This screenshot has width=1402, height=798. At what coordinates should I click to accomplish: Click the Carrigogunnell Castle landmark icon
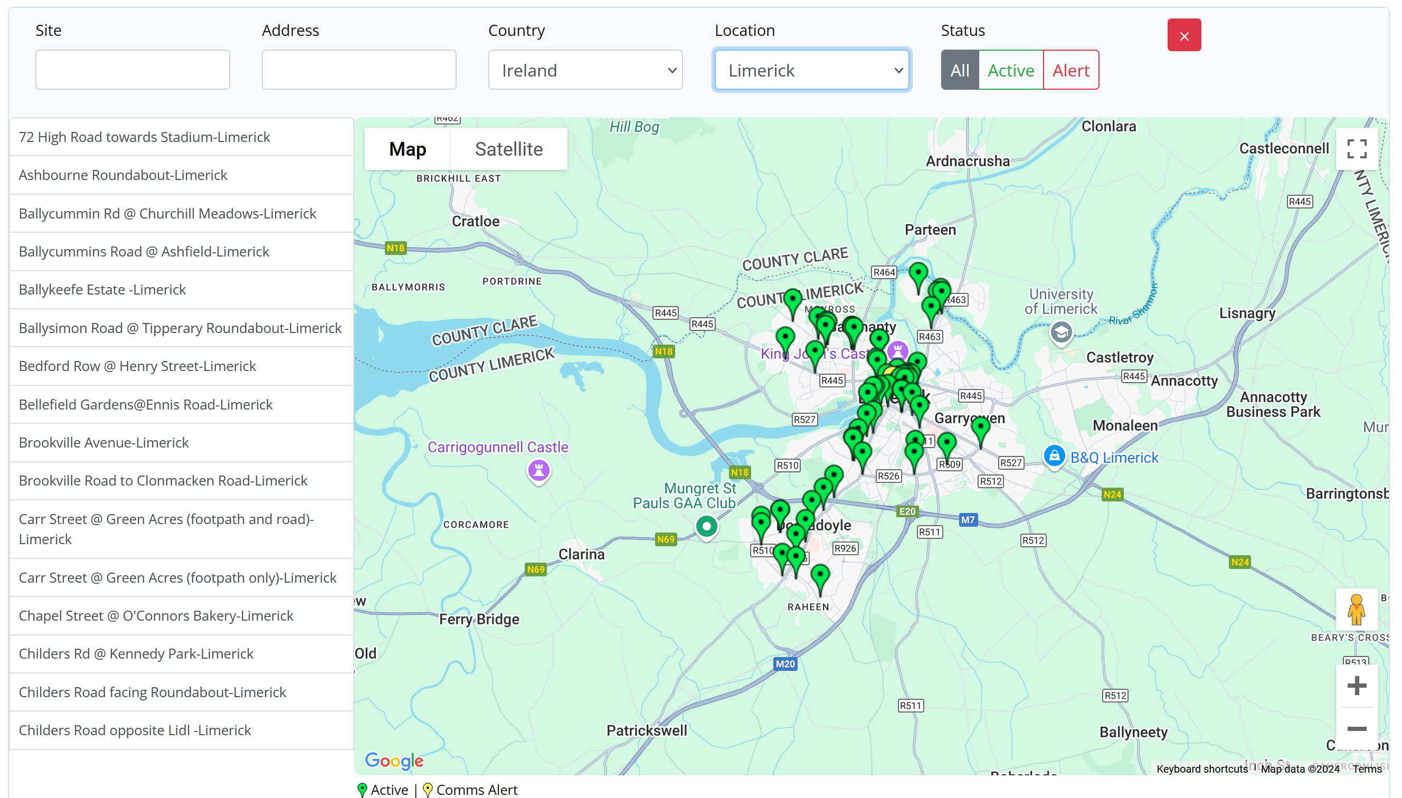[538, 470]
